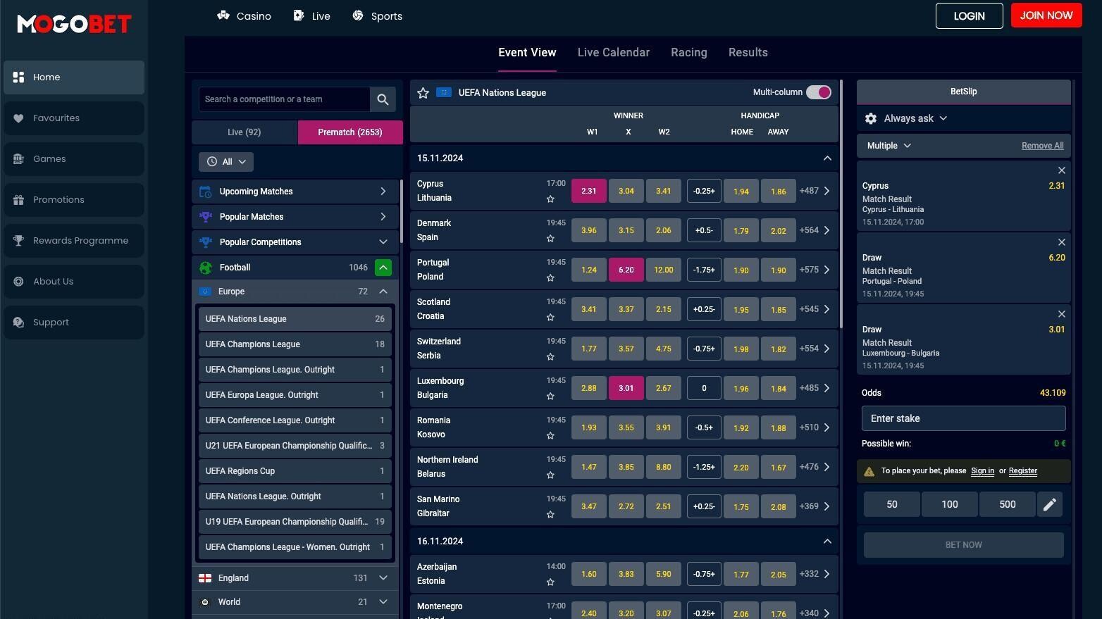Viewport: 1102px width, 619px height.
Task: Select Belarus W2 odds 8.80
Action: (664, 467)
